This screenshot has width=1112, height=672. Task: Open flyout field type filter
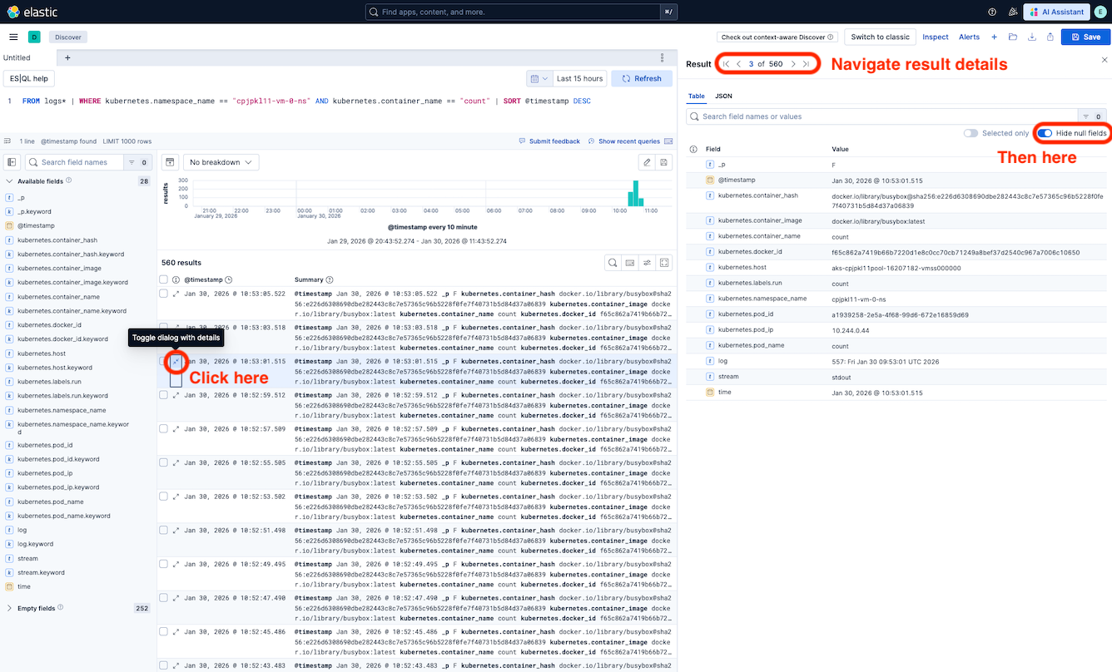(x=1092, y=116)
